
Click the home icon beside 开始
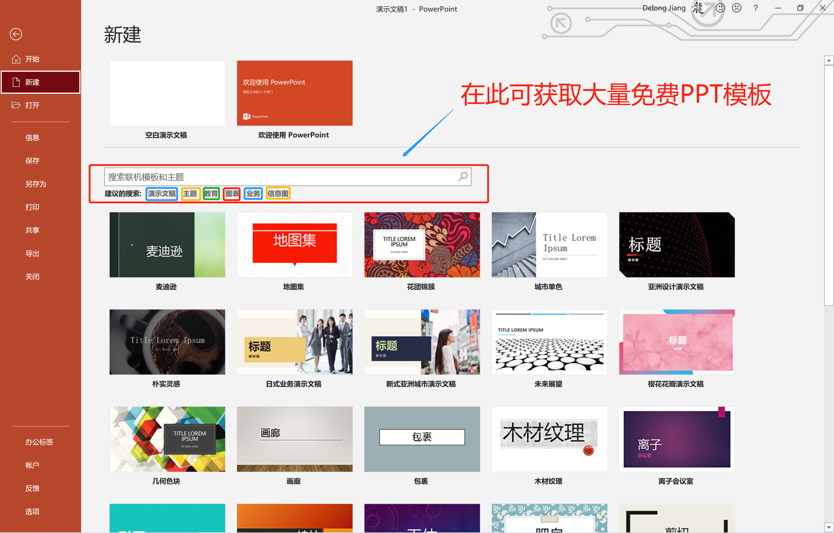[x=16, y=59]
